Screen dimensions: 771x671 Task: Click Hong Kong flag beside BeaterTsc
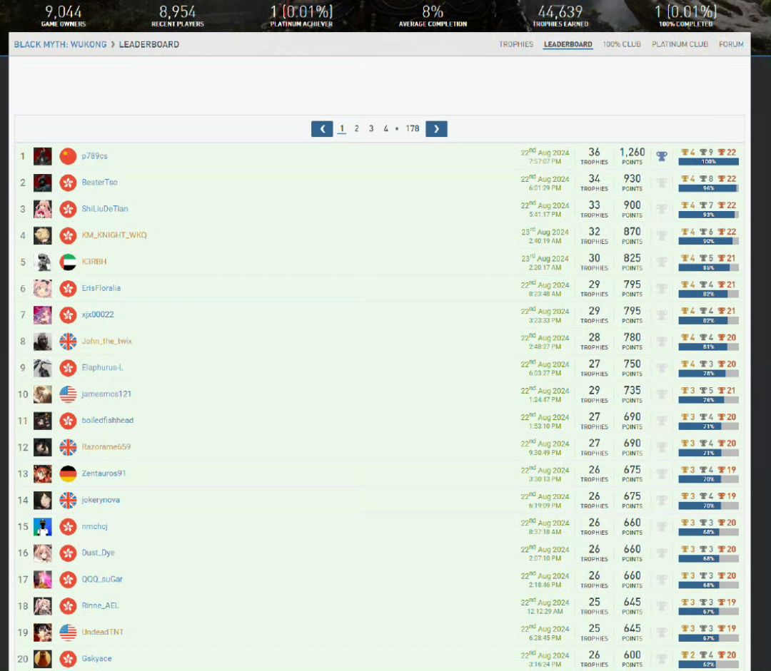tap(68, 183)
